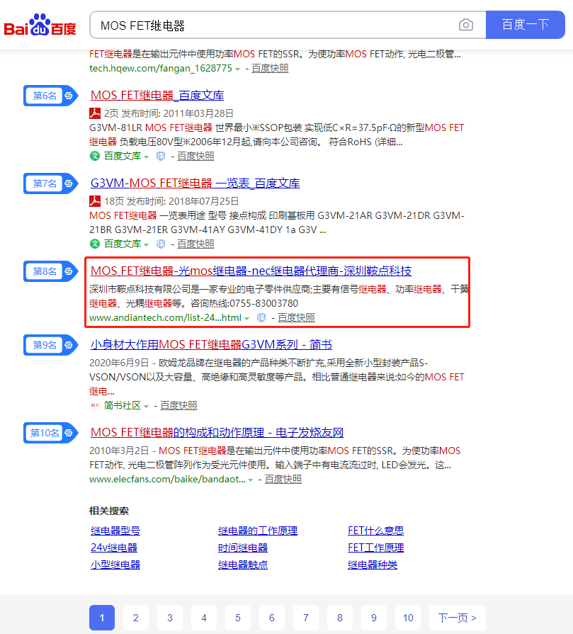The image size is (573, 634).
Task: Open the 电子发烧友网 result title
Action: [217, 432]
